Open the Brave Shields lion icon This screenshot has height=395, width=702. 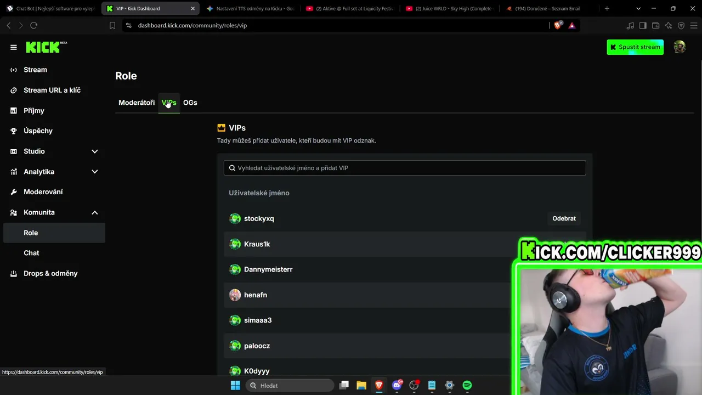(558, 25)
